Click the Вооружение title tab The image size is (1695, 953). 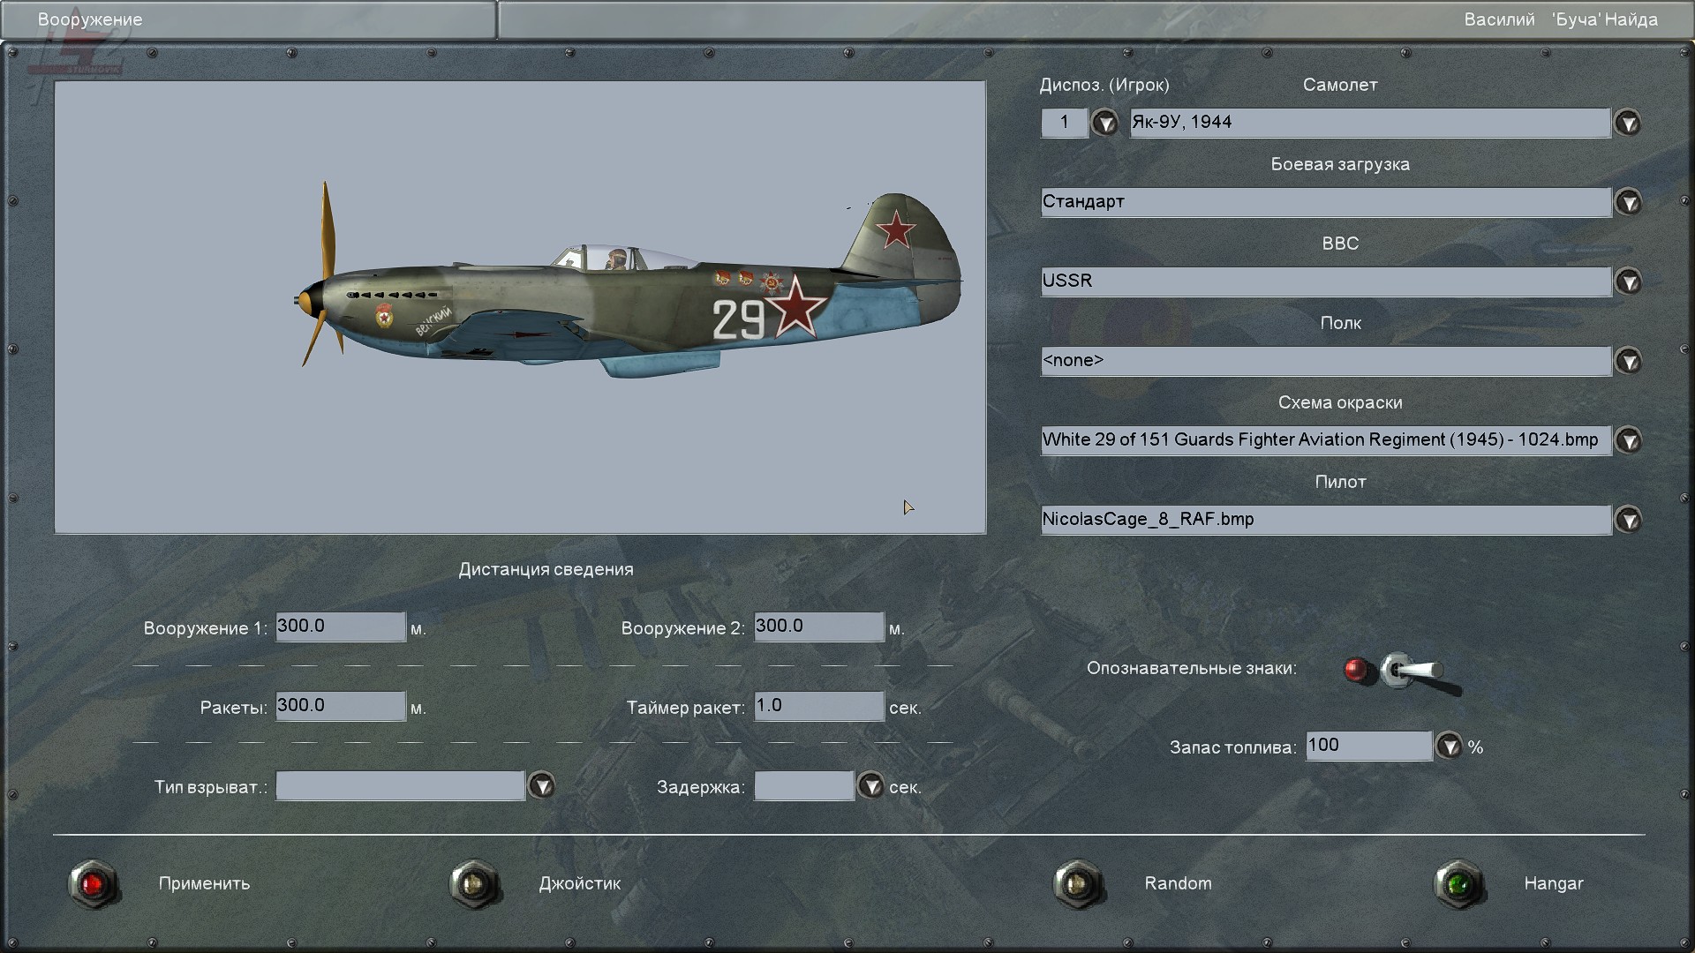click(90, 19)
